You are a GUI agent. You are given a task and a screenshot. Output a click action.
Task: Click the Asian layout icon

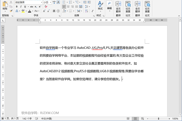(79, 11)
